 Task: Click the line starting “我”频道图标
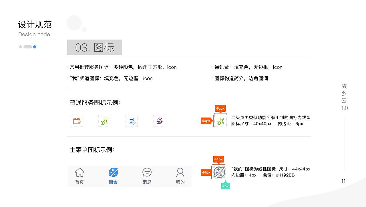[x=111, y=79]
